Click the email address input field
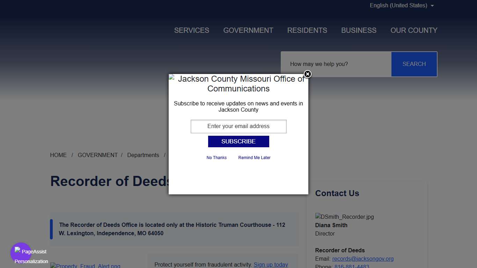 pos(239,126)
